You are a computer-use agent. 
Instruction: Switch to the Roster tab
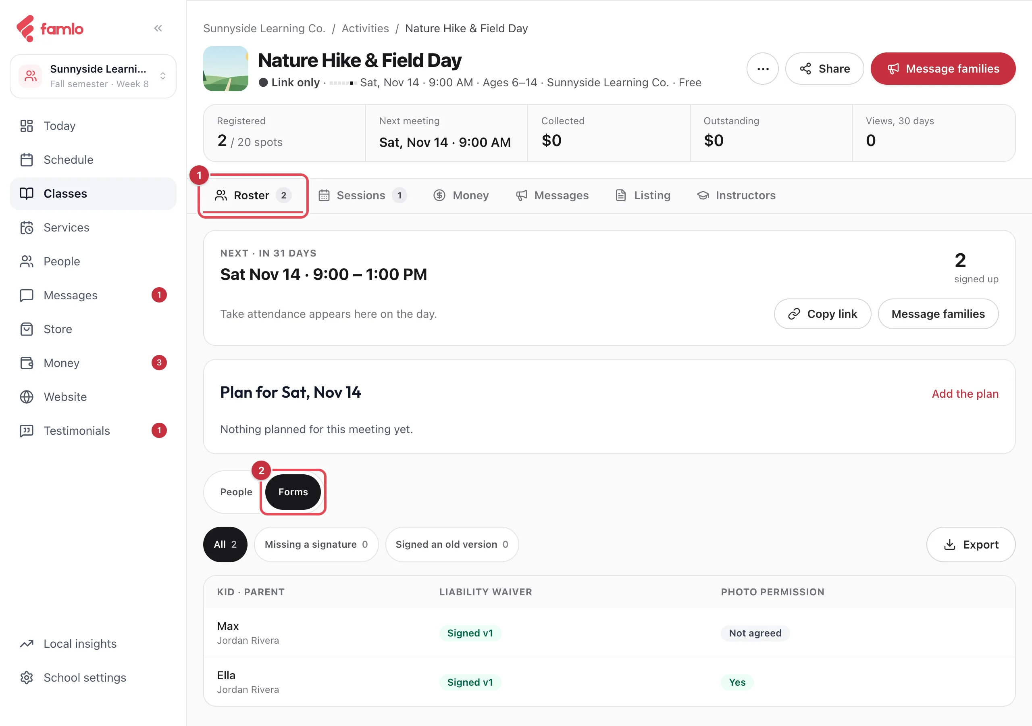[x=253, y=195]
